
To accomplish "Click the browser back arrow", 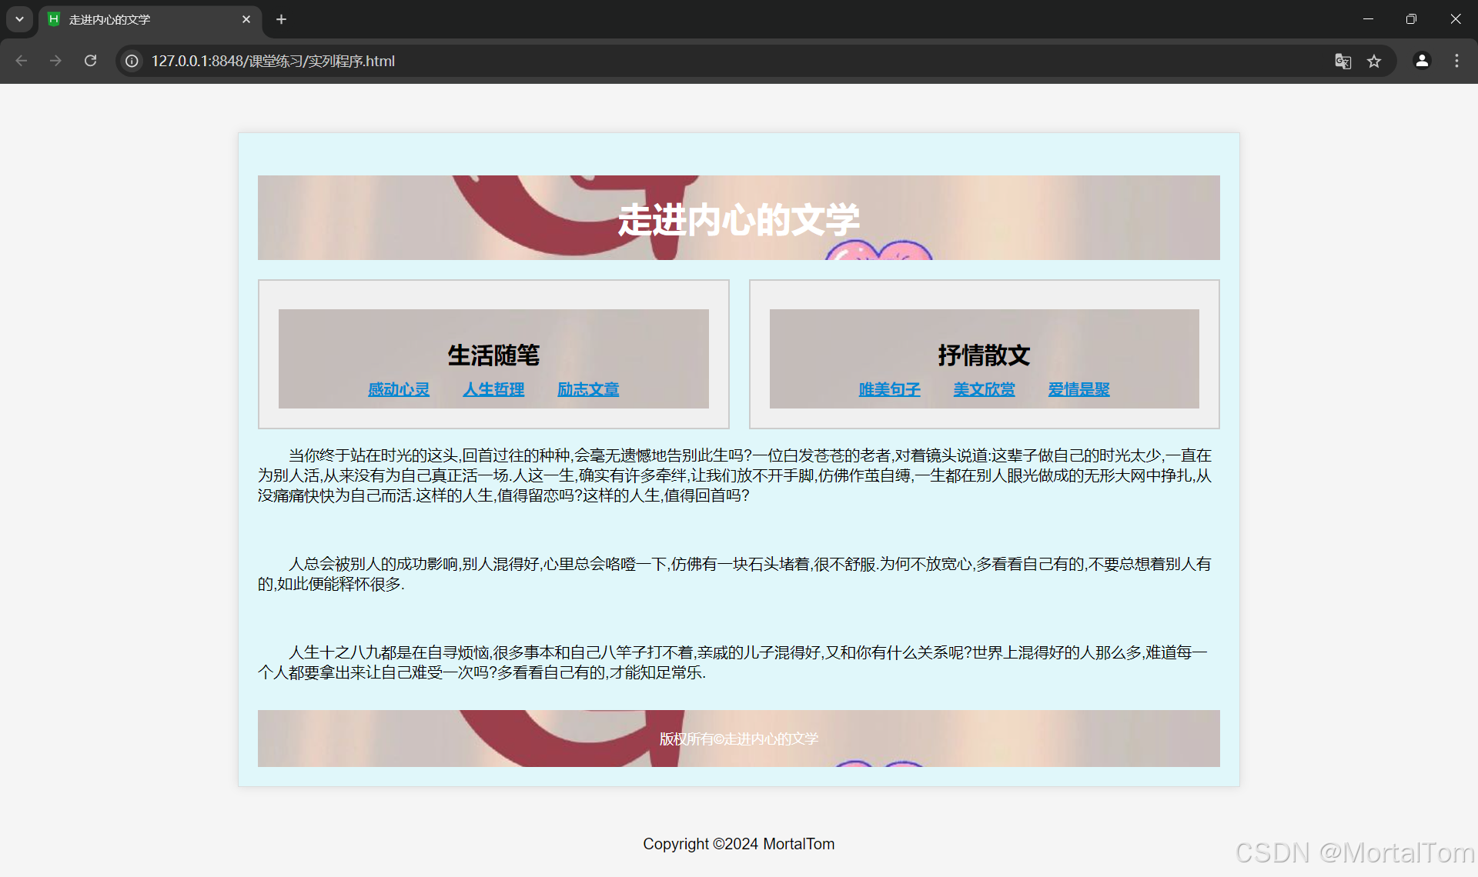I will tap(22, 61).
